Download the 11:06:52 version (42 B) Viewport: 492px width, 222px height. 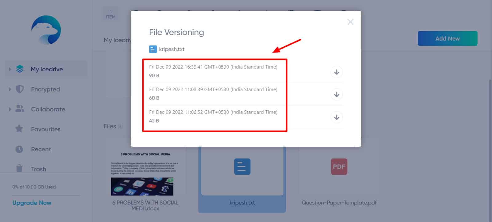click(x=337, y=117)
